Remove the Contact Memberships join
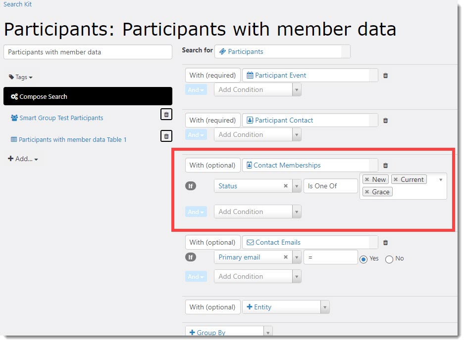The height and width of the screenshot is (343, 465). (386, 166)
